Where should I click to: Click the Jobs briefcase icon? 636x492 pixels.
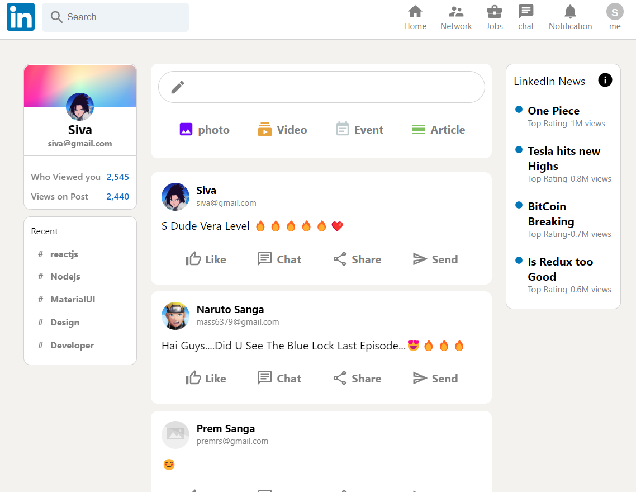(x=494, y=11)
